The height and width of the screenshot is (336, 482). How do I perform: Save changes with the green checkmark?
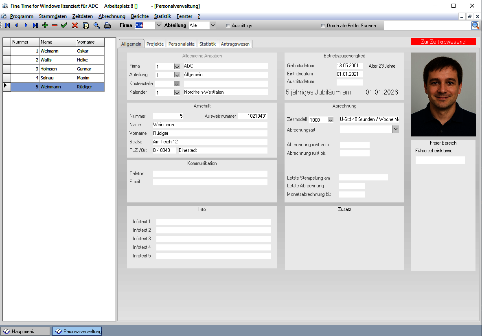64,25
